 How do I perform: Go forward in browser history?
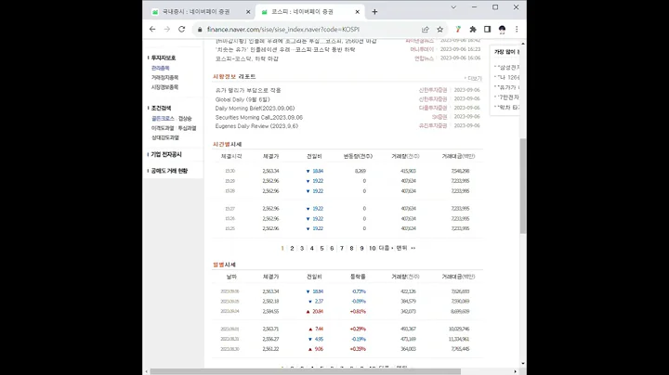167,29
